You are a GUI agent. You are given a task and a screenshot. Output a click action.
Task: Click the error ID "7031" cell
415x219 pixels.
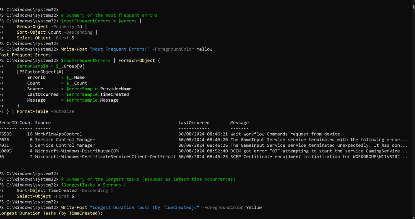(4, 145)
